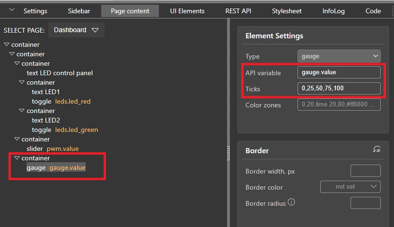Screen dimensions: 394x227
Task: Select the toggle leds.led_green element
Action: tap(65, 130)
